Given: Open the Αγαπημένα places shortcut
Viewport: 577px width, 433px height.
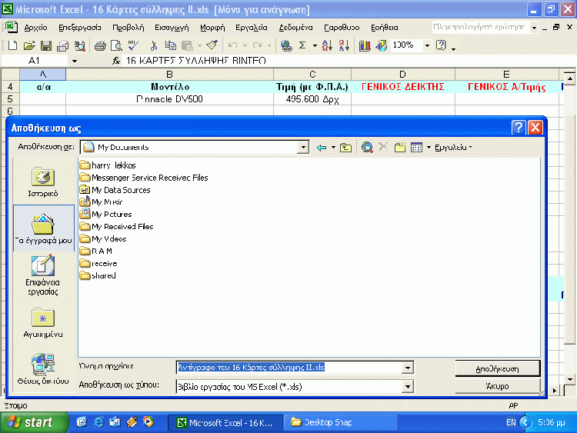Looking at the screenshot, I should (x=42, y=322).
